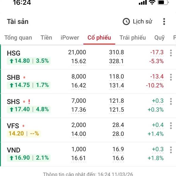Viewport: 176px width, 176px height.
Task: Switch to the Tổng quan tab
Action: [18, 38]
